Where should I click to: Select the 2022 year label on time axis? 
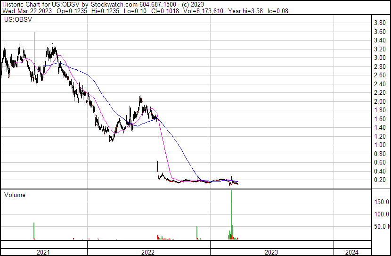tap(148, 252)
